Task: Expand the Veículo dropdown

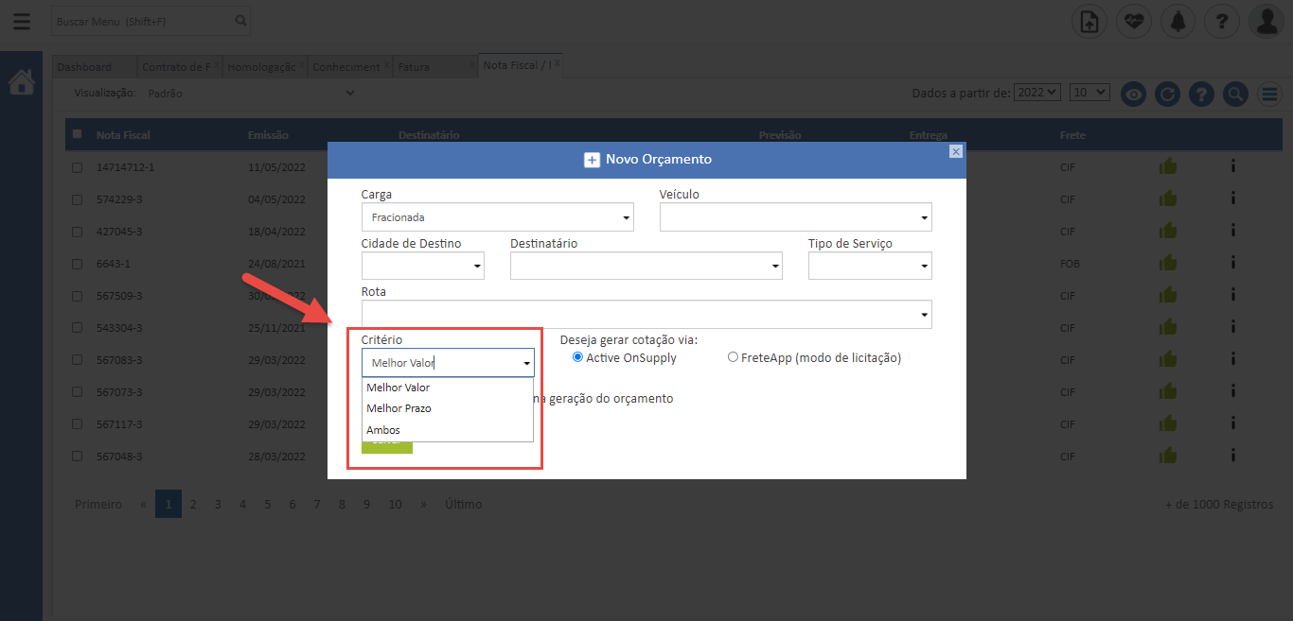Action: click(x=795, y=217)
